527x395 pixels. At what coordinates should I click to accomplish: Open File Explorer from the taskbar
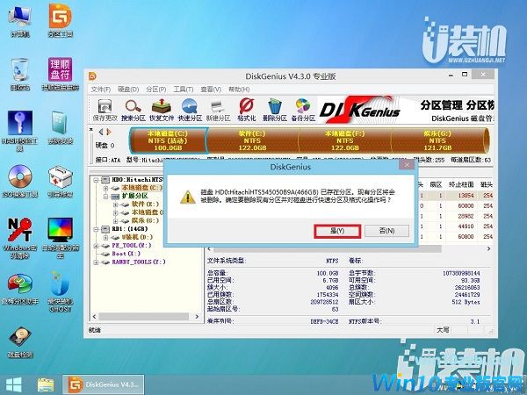[46, 384]
